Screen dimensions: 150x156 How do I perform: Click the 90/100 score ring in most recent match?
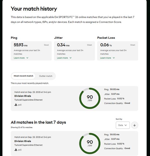pos(90,98)
